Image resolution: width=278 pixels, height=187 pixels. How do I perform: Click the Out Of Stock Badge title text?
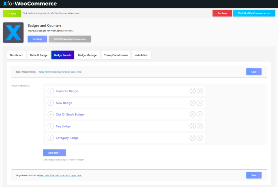tap(70, 114)
